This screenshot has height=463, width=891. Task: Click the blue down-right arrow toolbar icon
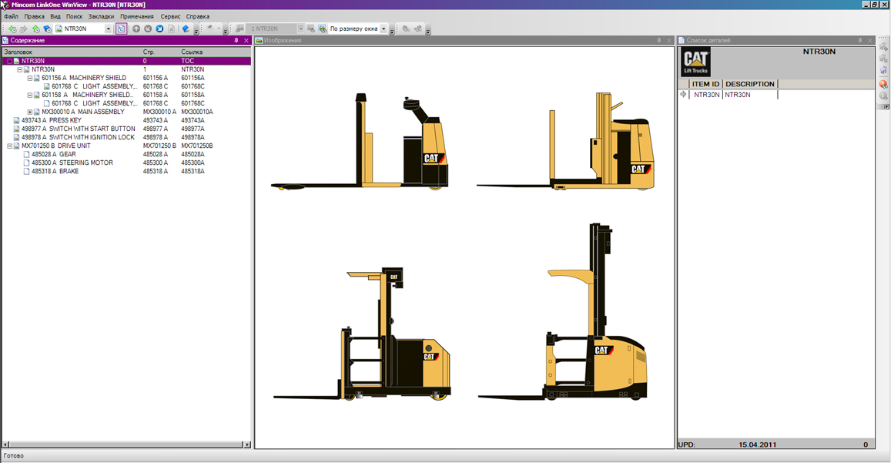click(x=159, y=29)
